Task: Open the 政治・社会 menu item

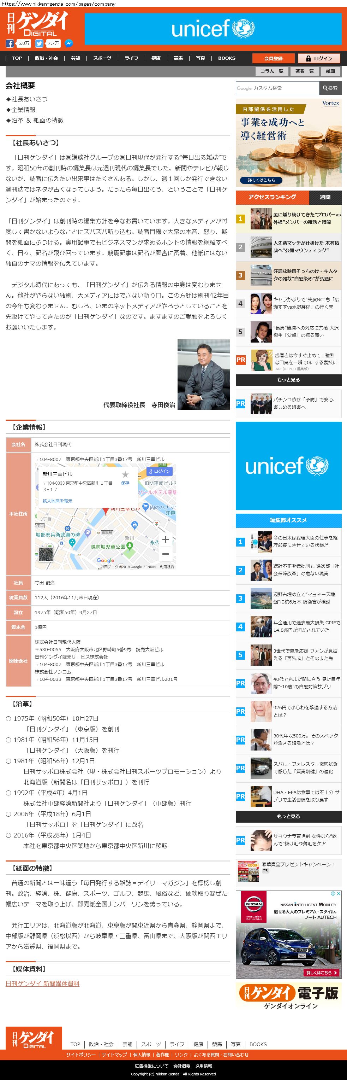Action: tap(47, 58)
